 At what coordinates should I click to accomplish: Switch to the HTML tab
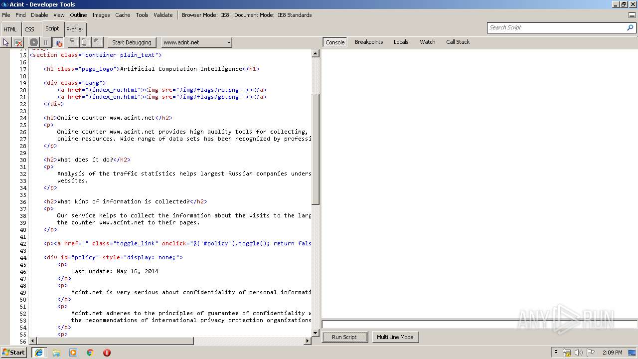[x=10, y=29]
